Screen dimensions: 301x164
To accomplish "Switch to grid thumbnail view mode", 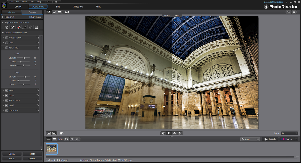I will click(60, 12).
